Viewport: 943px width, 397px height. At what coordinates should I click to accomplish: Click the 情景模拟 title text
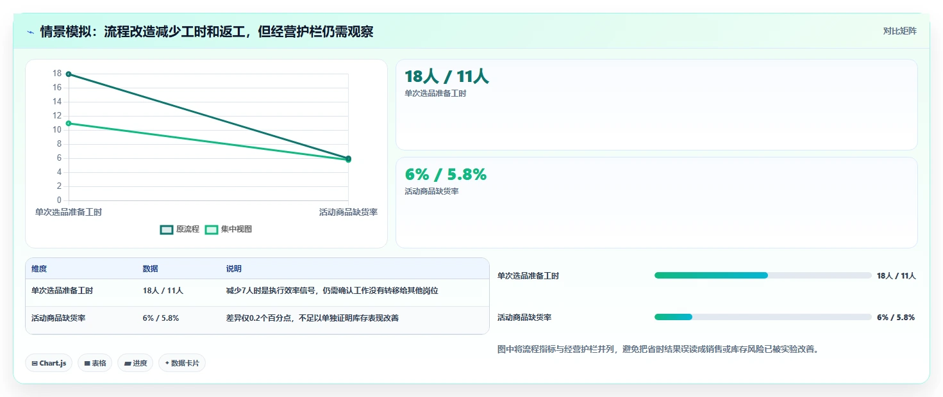(x=206, y=31)
